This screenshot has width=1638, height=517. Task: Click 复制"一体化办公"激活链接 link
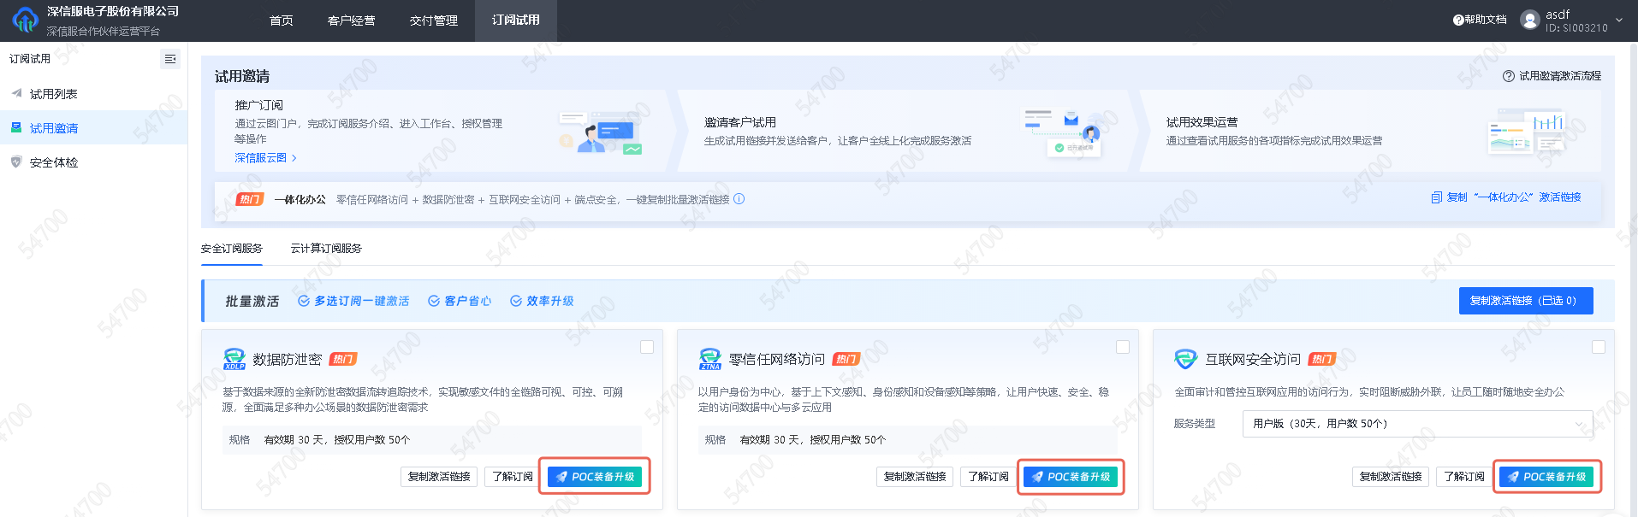(1506, 197)
